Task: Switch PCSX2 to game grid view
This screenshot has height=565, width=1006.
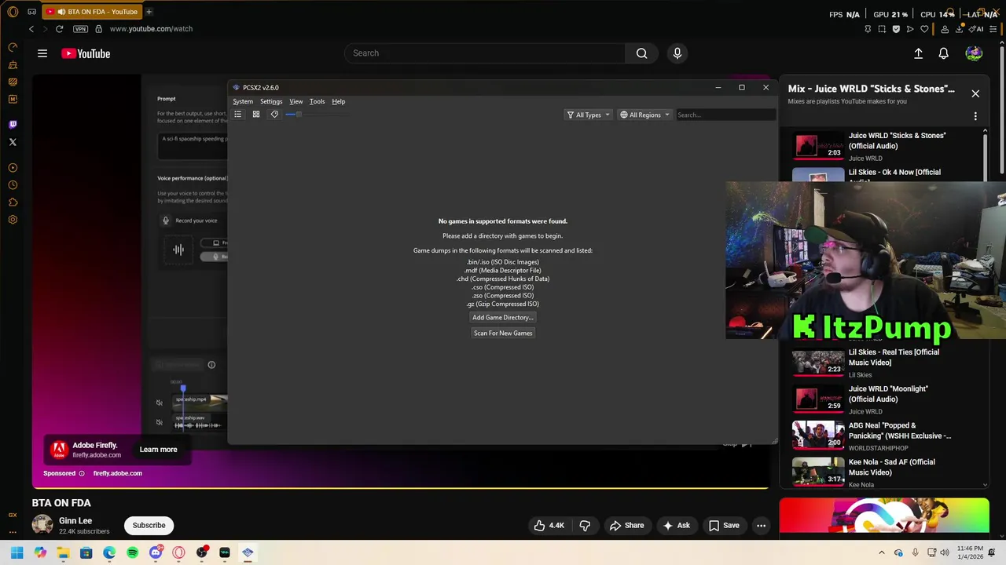Action: (256, 115)
